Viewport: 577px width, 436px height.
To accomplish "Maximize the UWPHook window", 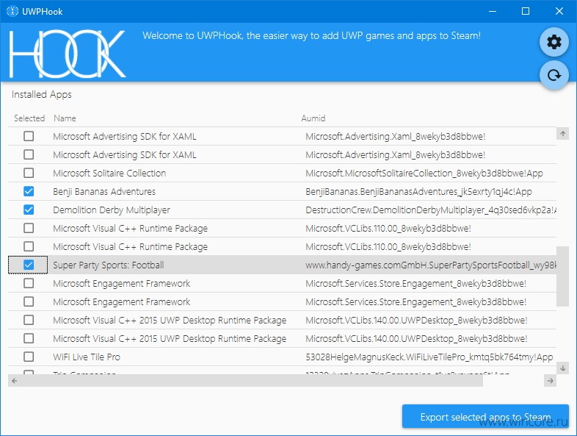I will 526,12.
